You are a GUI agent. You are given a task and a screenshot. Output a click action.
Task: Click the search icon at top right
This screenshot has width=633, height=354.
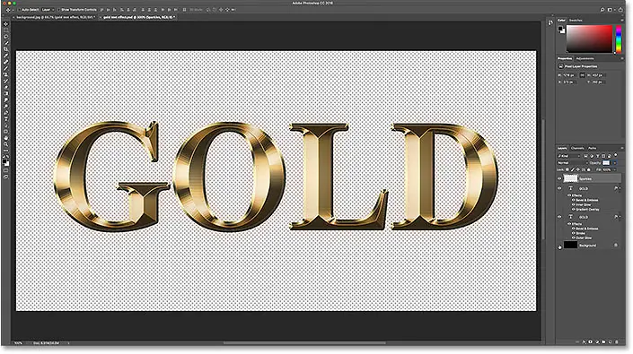(x=602, y=10)
